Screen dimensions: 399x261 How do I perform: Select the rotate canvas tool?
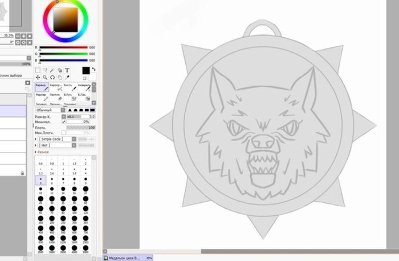pyautogui.click(x=52, y=78)
